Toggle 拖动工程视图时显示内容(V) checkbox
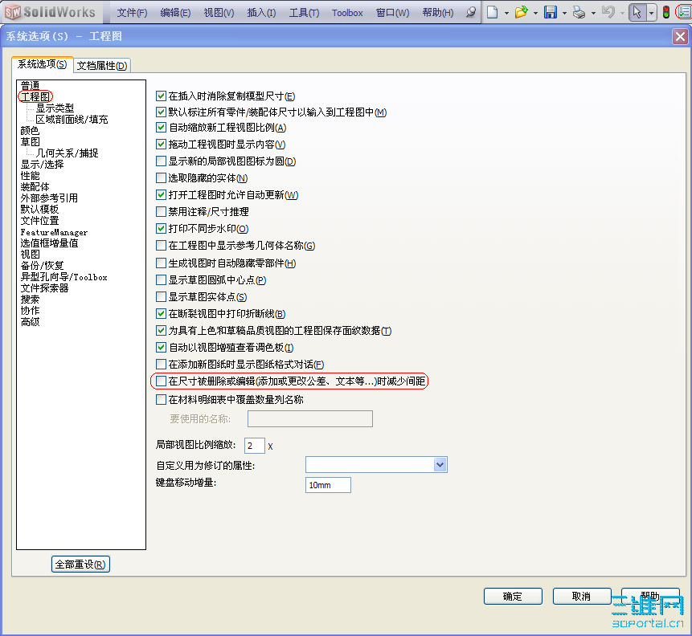The image size is (692, 636). (161, 145)
